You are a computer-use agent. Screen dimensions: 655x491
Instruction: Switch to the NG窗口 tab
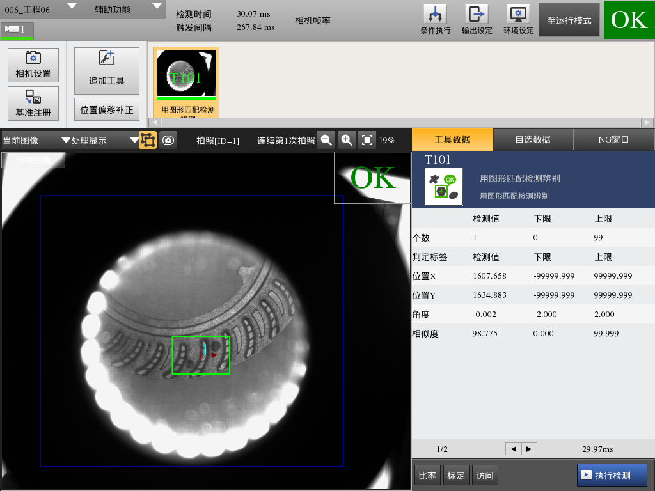(x=613, y=139)
